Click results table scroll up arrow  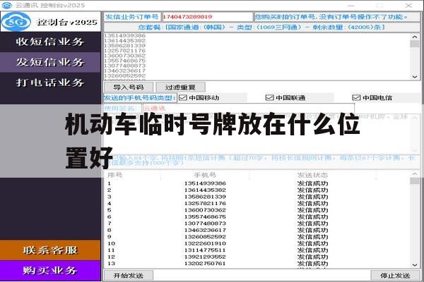coord(415,174)
